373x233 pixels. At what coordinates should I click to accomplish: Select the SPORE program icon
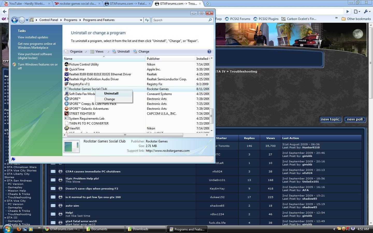click(x=67, y=99)
